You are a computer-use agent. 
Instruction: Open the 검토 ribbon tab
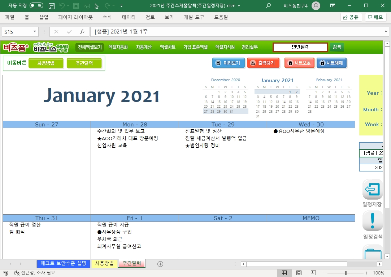coord(150,17)
